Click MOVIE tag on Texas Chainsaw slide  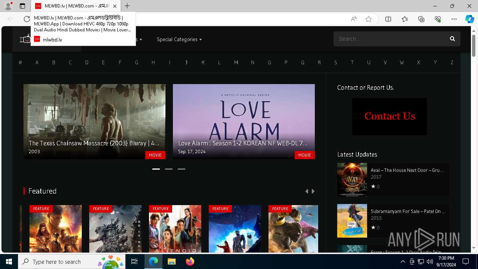(155, 155)
